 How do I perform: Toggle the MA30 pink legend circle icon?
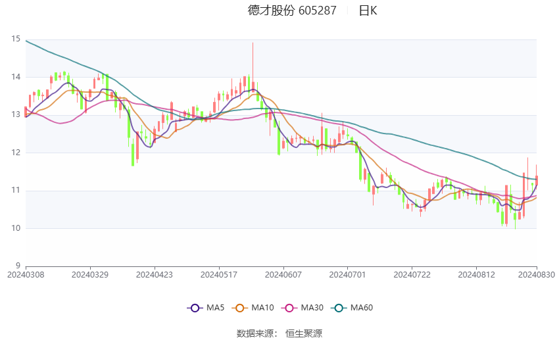(288, 308)
